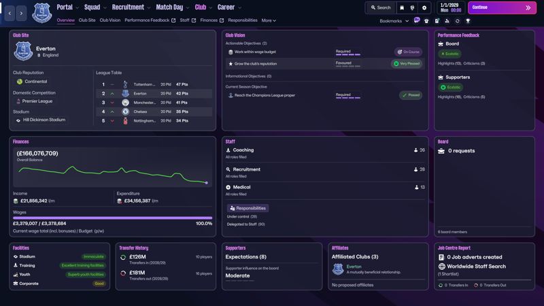Click the Tottenham club crest in league table
The height and width of the screenshot is (306, 544).
coord(125,84)
